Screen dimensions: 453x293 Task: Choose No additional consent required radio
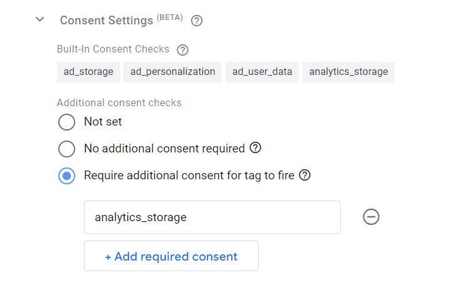click(67, 149)
